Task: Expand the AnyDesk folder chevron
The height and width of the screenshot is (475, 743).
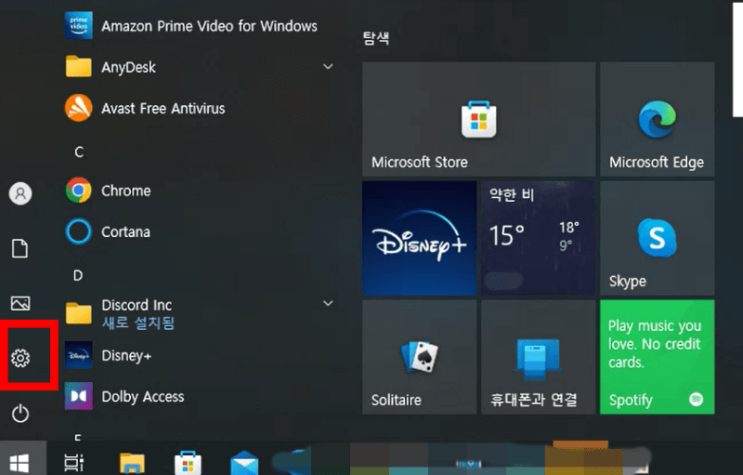Action: [328, 67]
